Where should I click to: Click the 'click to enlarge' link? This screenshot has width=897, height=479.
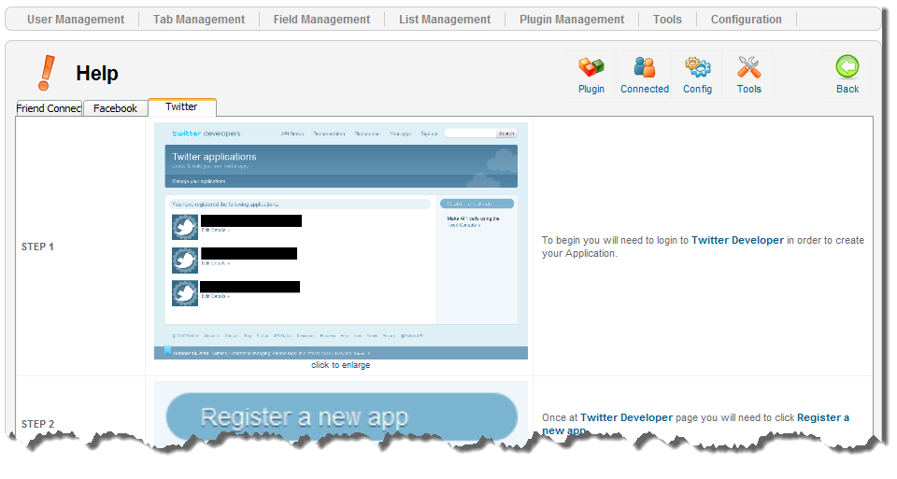point(340,365)
